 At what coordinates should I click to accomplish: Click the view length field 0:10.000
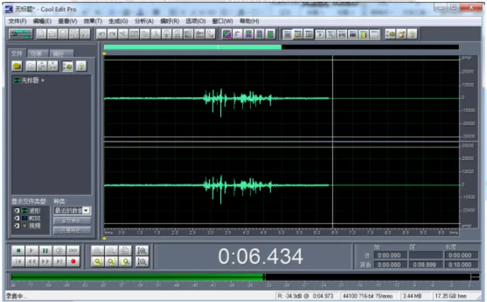point(461,264)
